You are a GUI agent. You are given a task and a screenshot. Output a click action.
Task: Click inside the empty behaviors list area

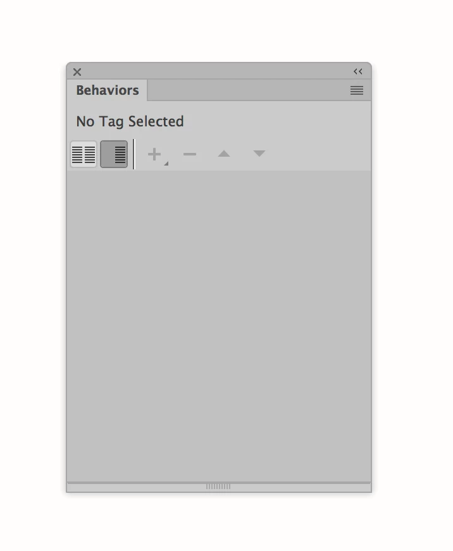218,326
